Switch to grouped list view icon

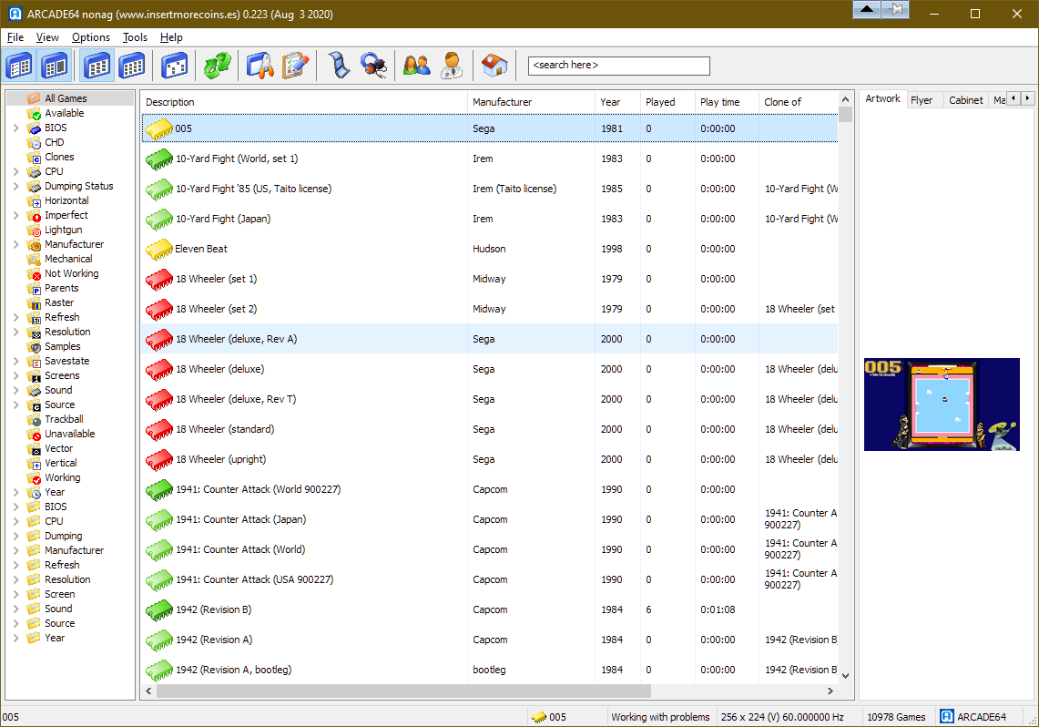point(132,66)
